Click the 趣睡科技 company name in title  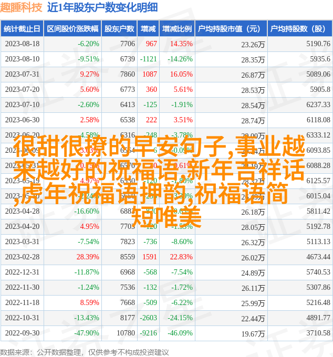coord(21,7)
